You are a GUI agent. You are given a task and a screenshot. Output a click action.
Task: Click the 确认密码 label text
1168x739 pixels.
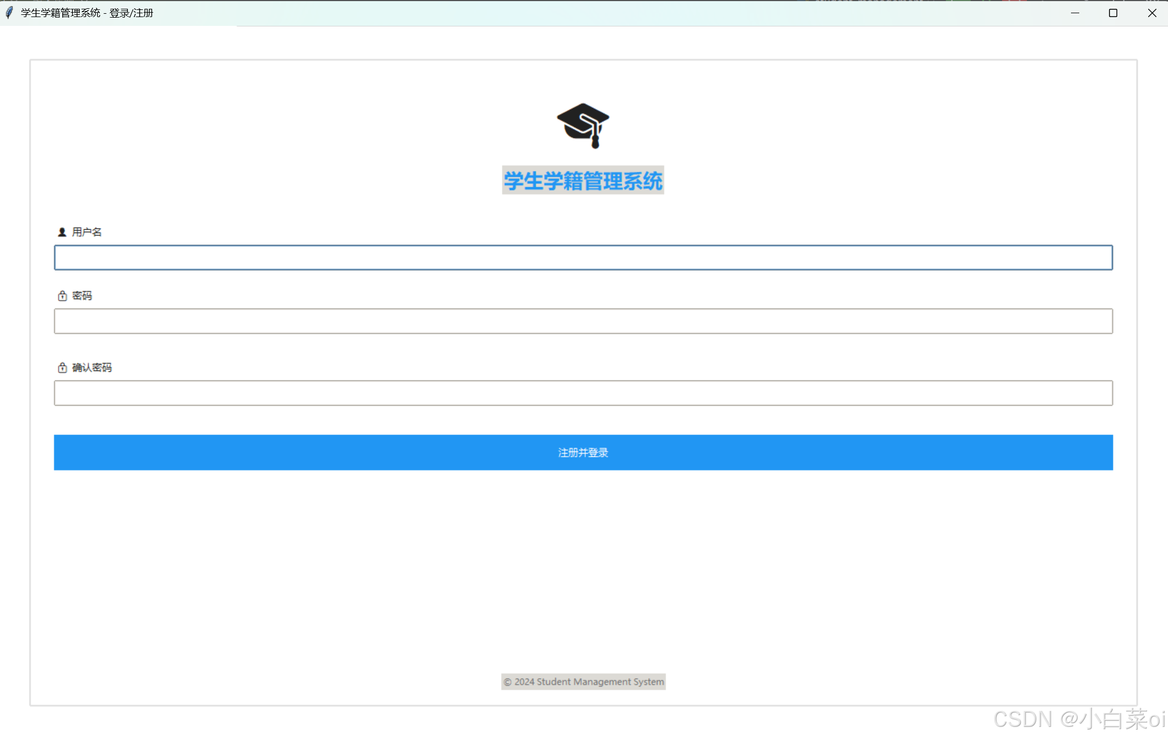coord(92,367)
